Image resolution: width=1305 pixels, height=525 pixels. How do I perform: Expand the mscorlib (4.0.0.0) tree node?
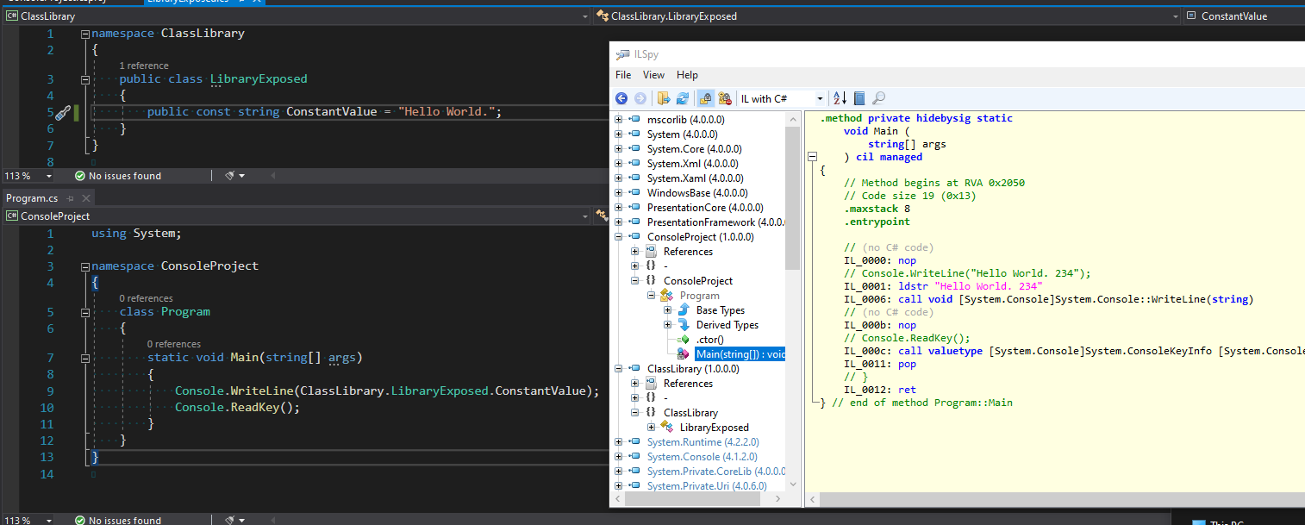[x=618, y=120]
